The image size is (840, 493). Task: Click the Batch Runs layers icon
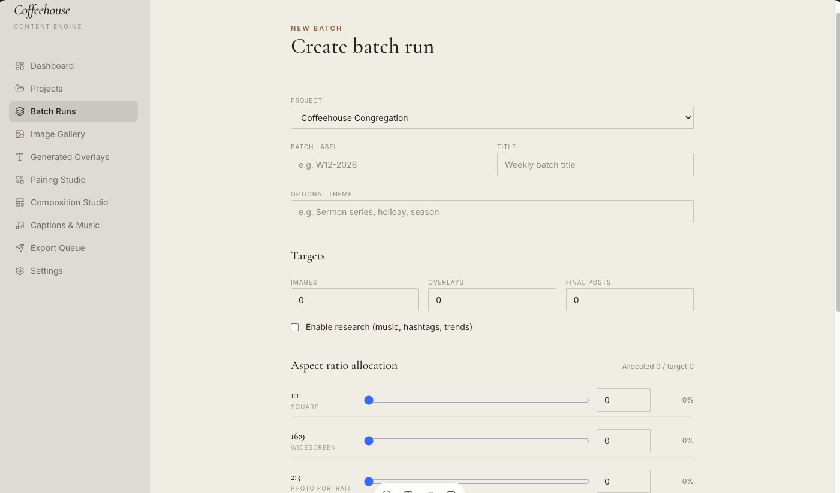click(x=20, y=111)
